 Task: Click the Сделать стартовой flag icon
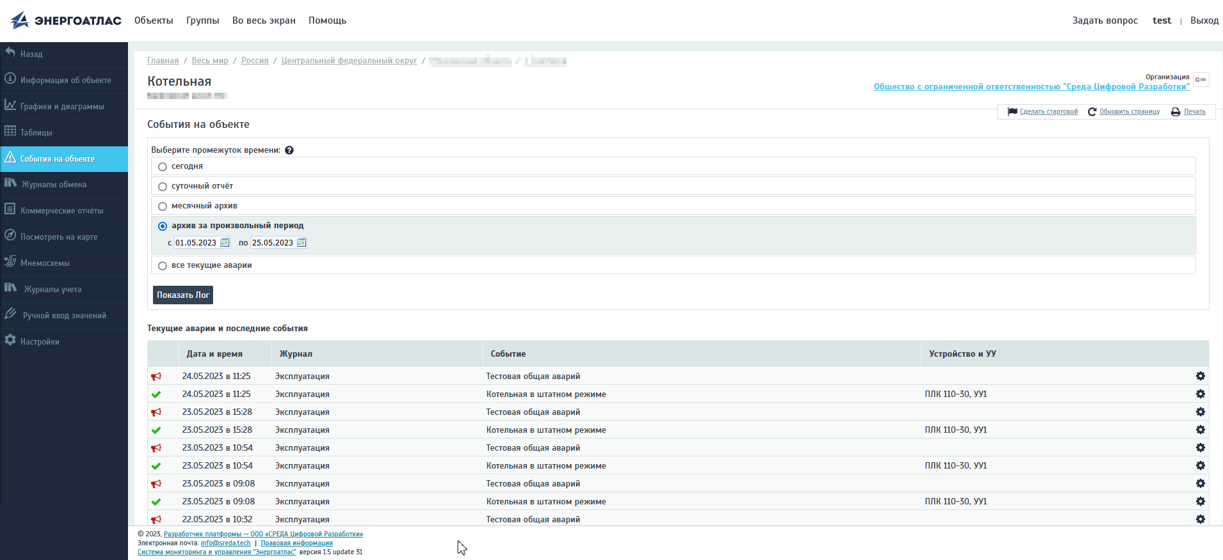[1012, 112]
